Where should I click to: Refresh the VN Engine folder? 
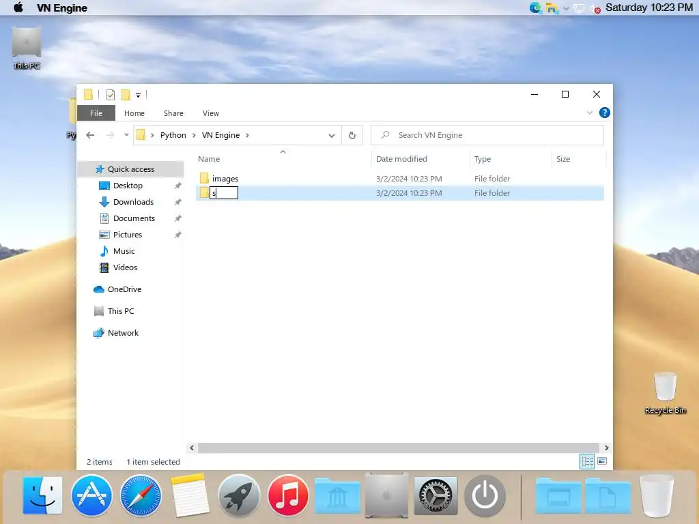point(352,135)
